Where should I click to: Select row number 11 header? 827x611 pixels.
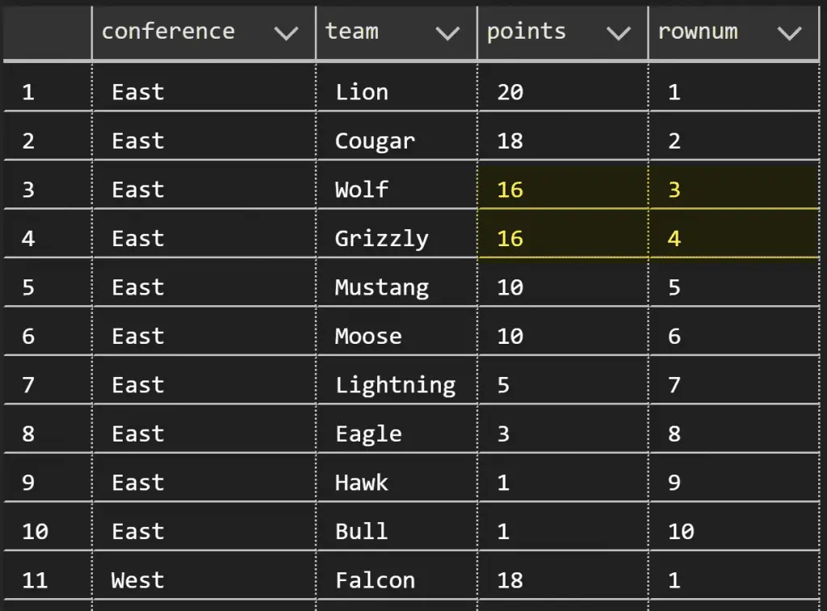click(48, 580)
